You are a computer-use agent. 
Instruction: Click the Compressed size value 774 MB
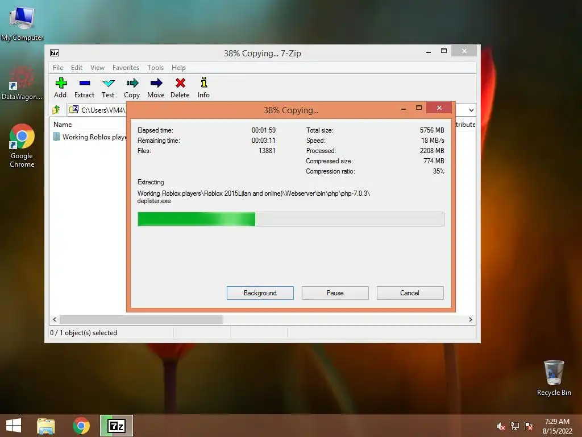434,161
